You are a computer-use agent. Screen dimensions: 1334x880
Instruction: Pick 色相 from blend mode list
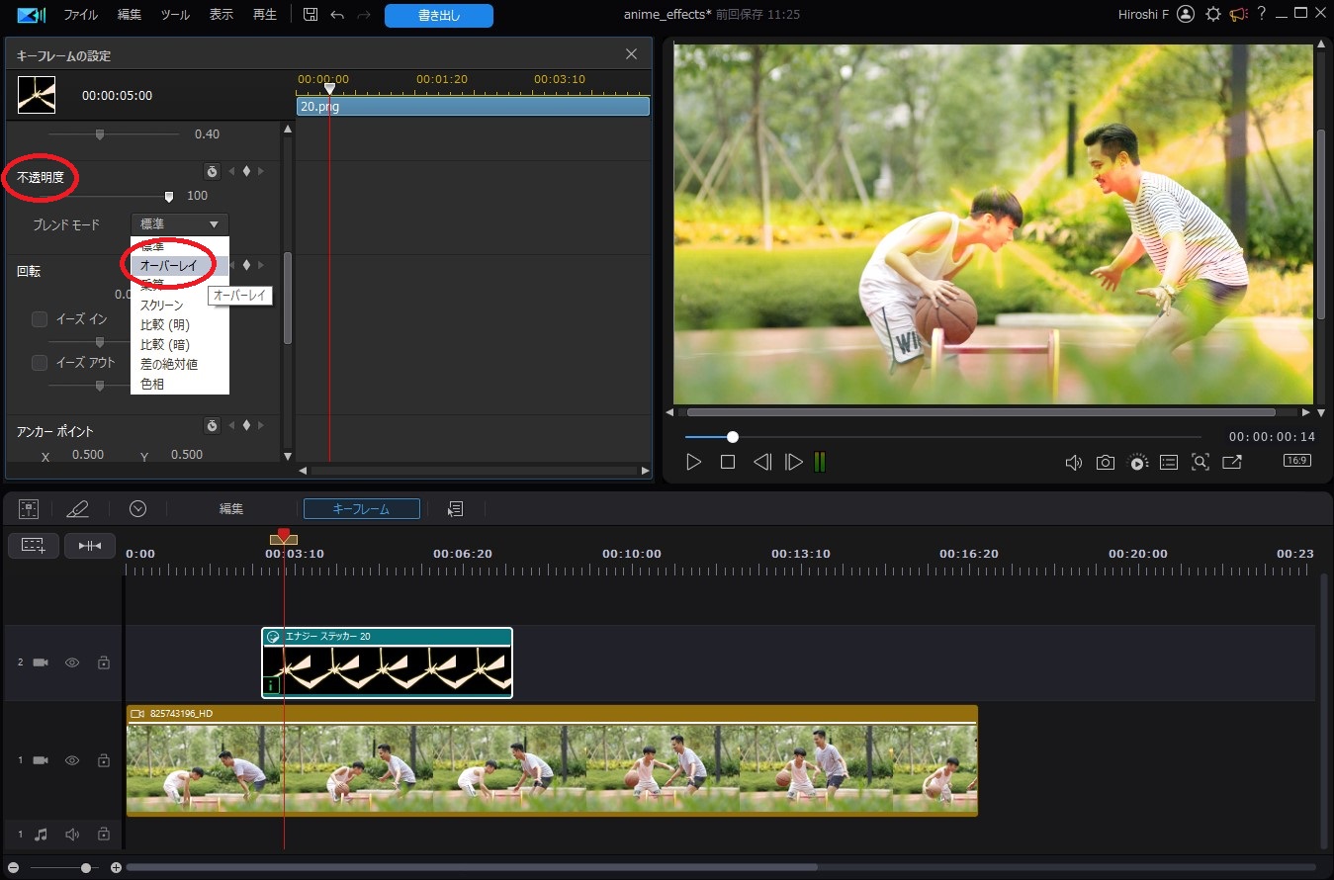coord(180,385)
